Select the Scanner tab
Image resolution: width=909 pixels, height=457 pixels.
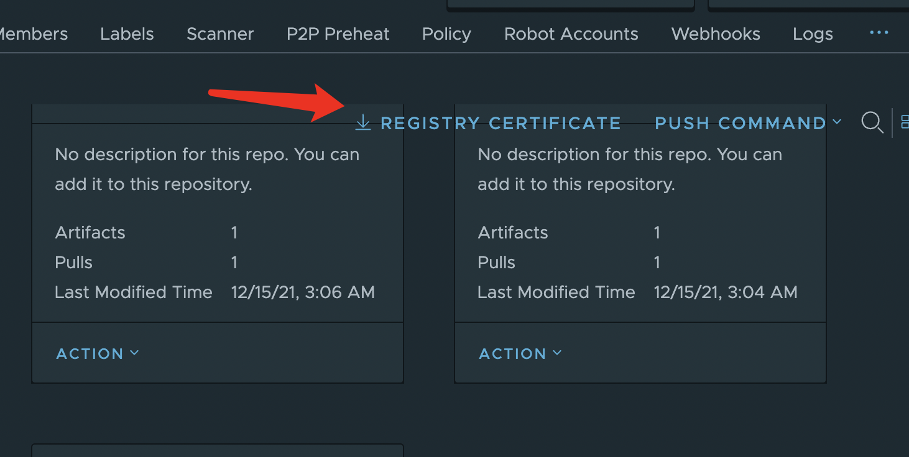pyautogui.click(x=220, y=34)
